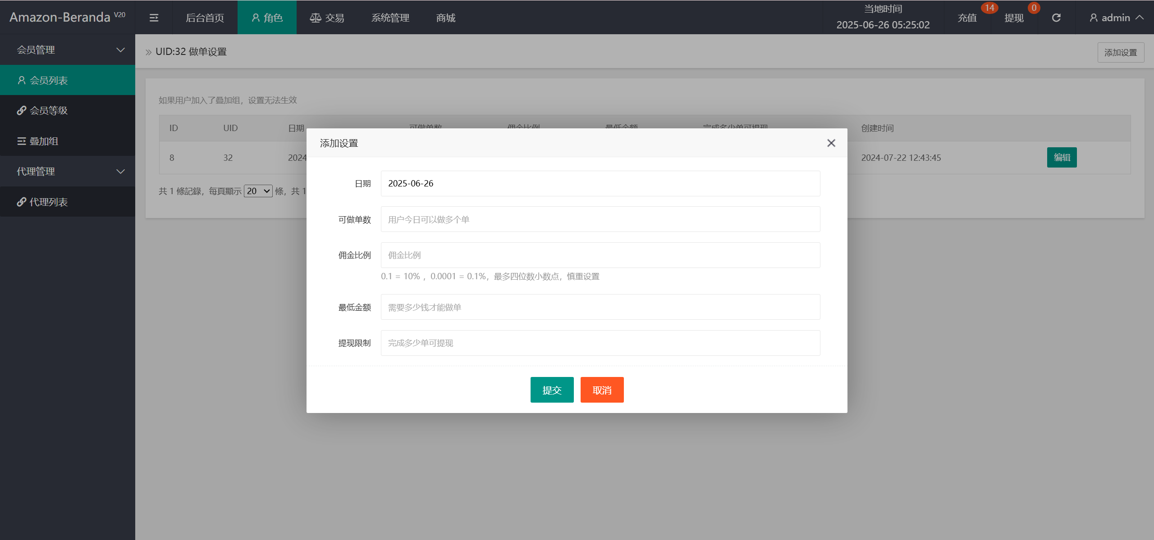Click the 充值 notification badge item

(x=967, y=18)
